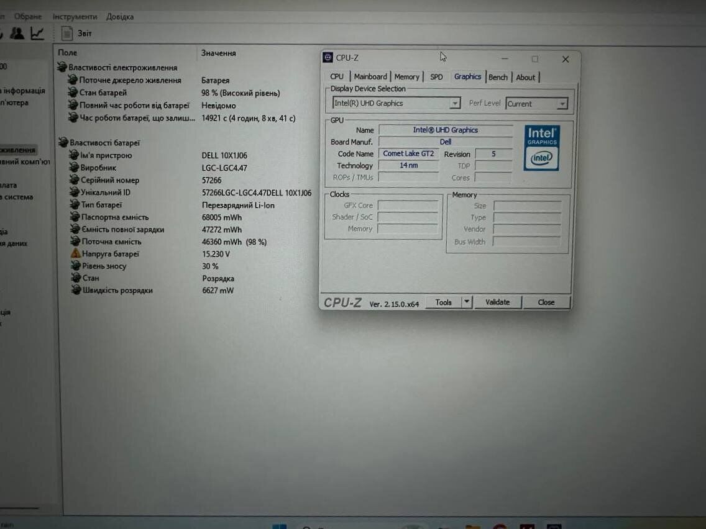Click icon beside Властивості електроживлення group

tap(62, 68)
